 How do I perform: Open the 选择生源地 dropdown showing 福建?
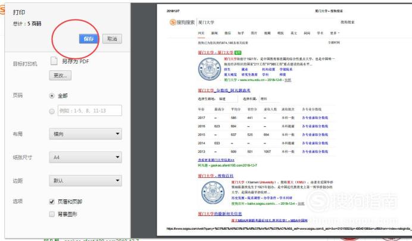point(228,99)
